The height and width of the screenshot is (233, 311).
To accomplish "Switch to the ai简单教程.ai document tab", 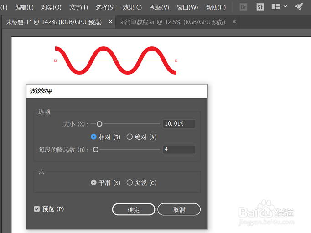I will [x=172, y=22].
